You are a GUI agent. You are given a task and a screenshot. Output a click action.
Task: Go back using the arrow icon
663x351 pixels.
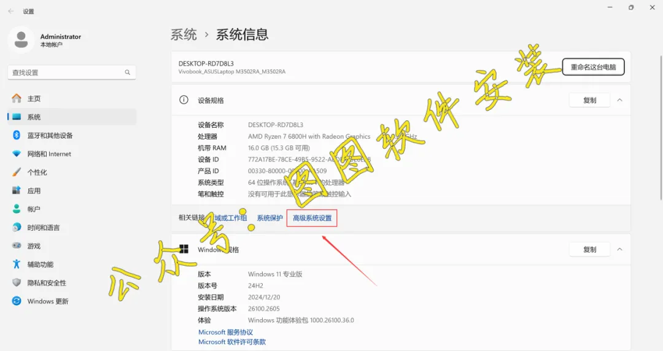click(11, 12)
